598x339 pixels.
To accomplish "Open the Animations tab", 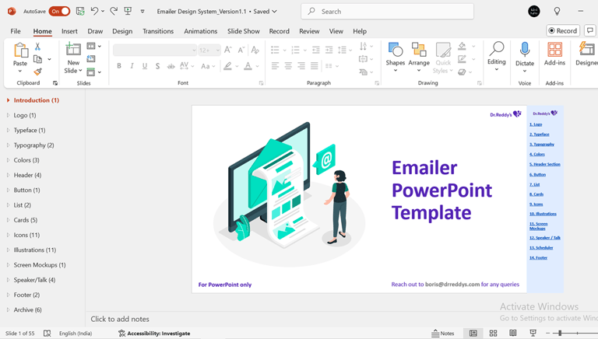I will (201, 31).
